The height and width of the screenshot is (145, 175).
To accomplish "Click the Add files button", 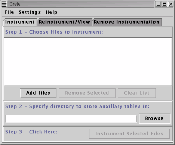I will pyautogui.click(x=38, y=93).
